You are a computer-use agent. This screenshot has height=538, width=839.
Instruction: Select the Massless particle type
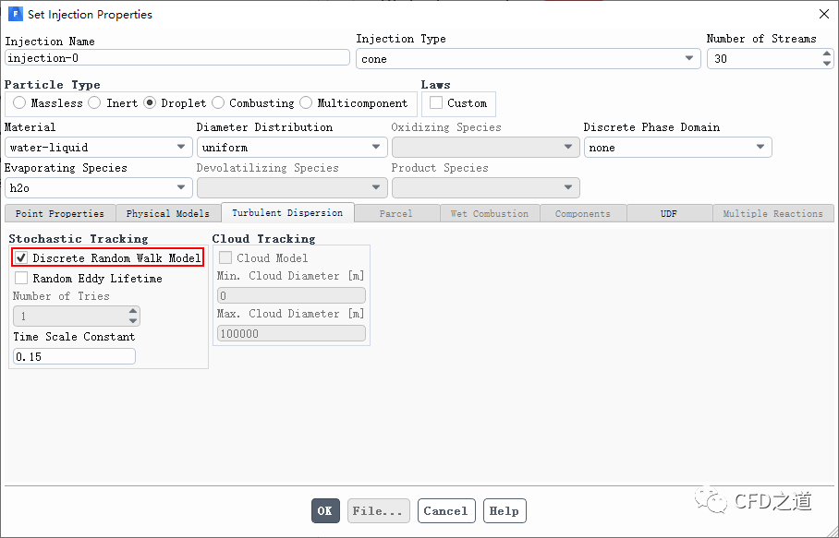[19, 102]
